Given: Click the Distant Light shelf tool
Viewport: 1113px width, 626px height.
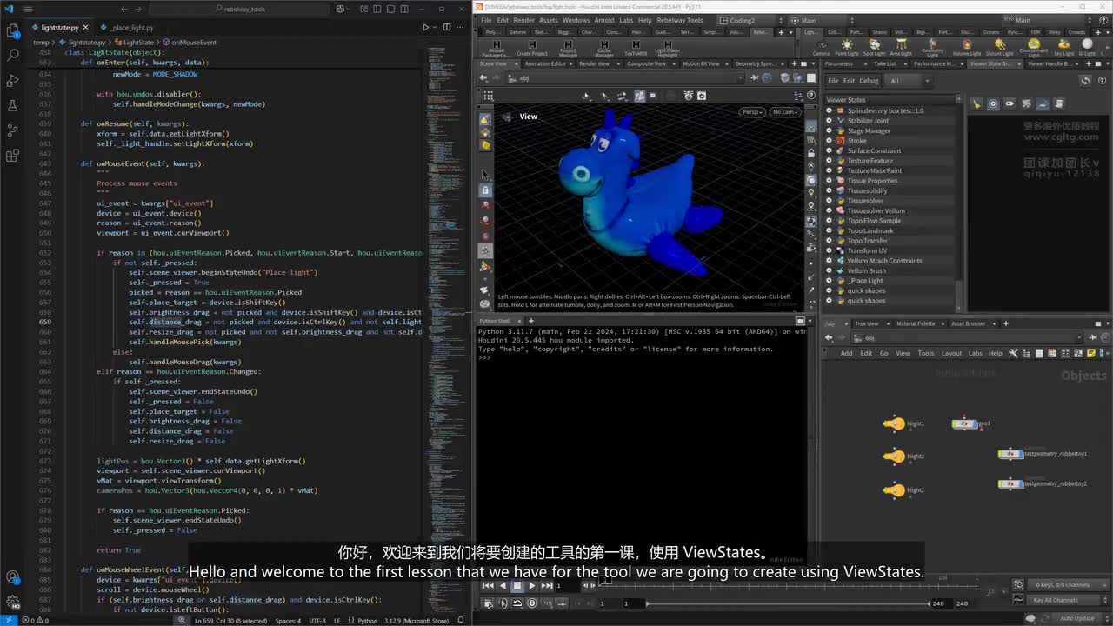Looking at the screenshot, I should 999,47.
